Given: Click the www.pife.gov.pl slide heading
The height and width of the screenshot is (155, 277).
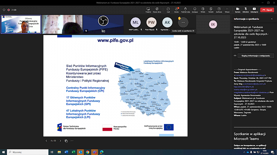Looking at the screenshot, I should coord(115,41).
